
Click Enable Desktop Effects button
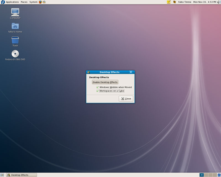tap(105, 82)
